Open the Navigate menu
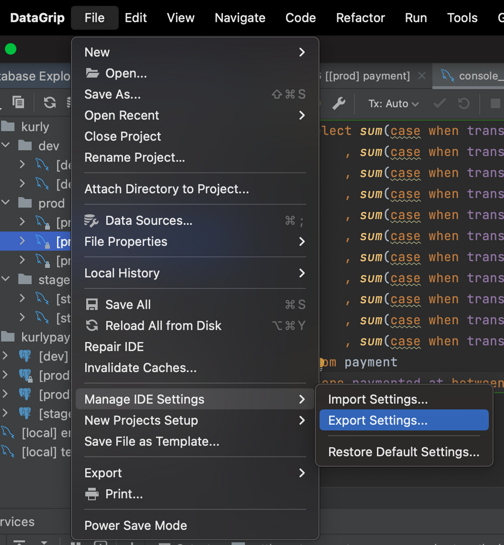504x545 pixels. point(240,18)
